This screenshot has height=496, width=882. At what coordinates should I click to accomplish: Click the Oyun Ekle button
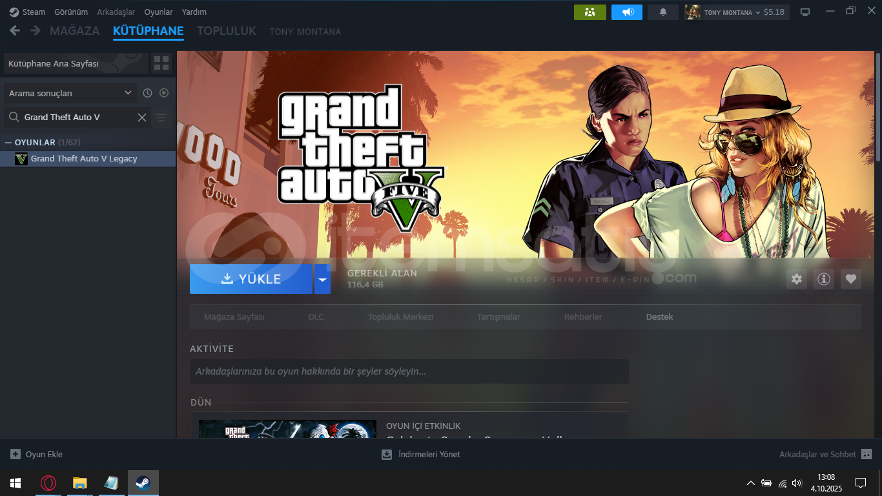(37, 455)
